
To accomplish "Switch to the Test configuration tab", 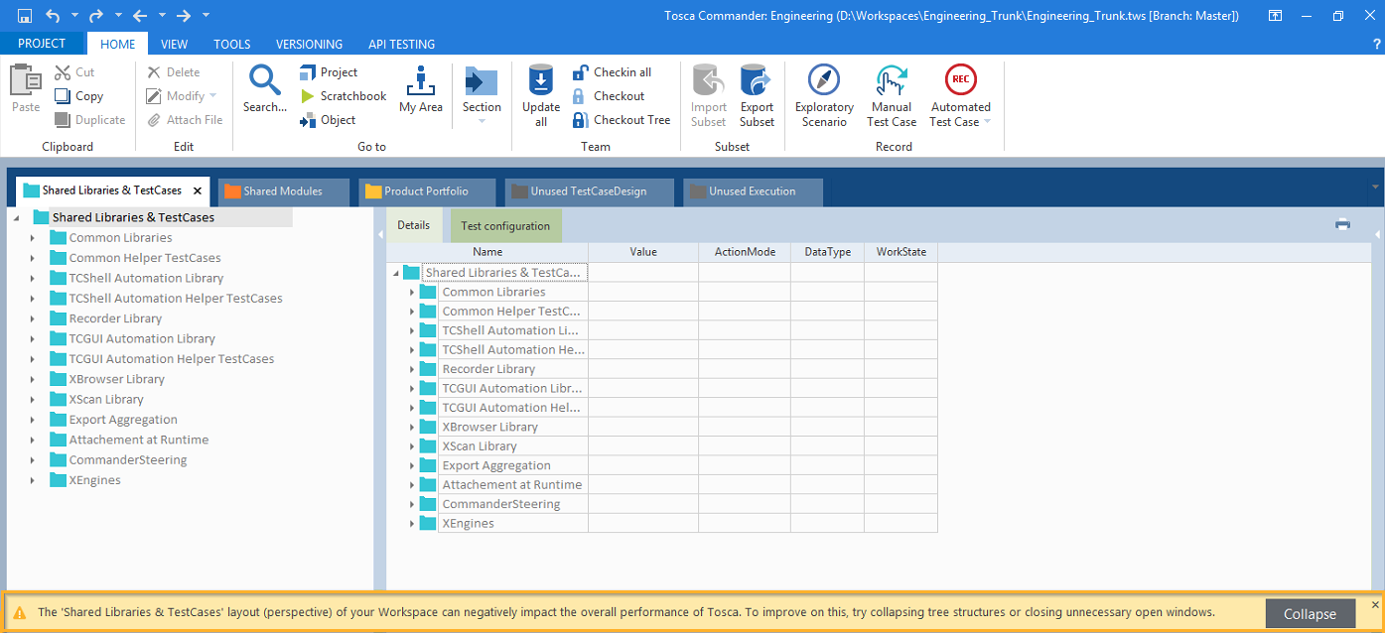I will click(505, 226).
